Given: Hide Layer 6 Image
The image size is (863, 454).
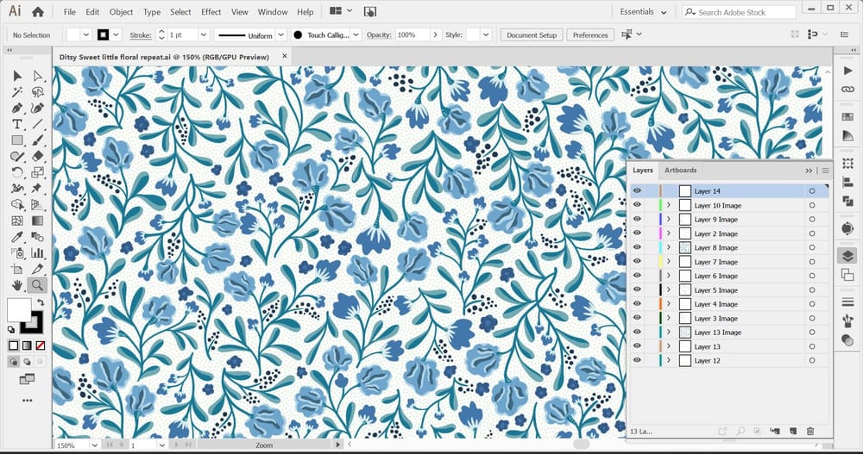Looking at the screenshot, I should (637, 276).
